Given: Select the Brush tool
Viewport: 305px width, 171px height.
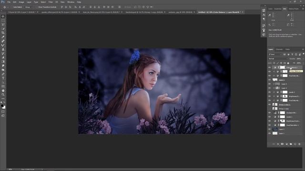Looking at the screenshot, I should 3,45.
